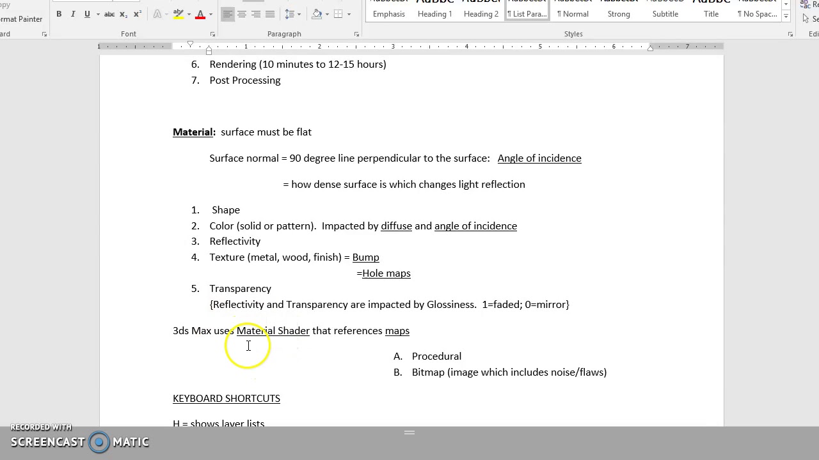The width and height of the screenshot is (819, 460).
Task: Click the first line indent ruler marker
Action: point(190,43)
